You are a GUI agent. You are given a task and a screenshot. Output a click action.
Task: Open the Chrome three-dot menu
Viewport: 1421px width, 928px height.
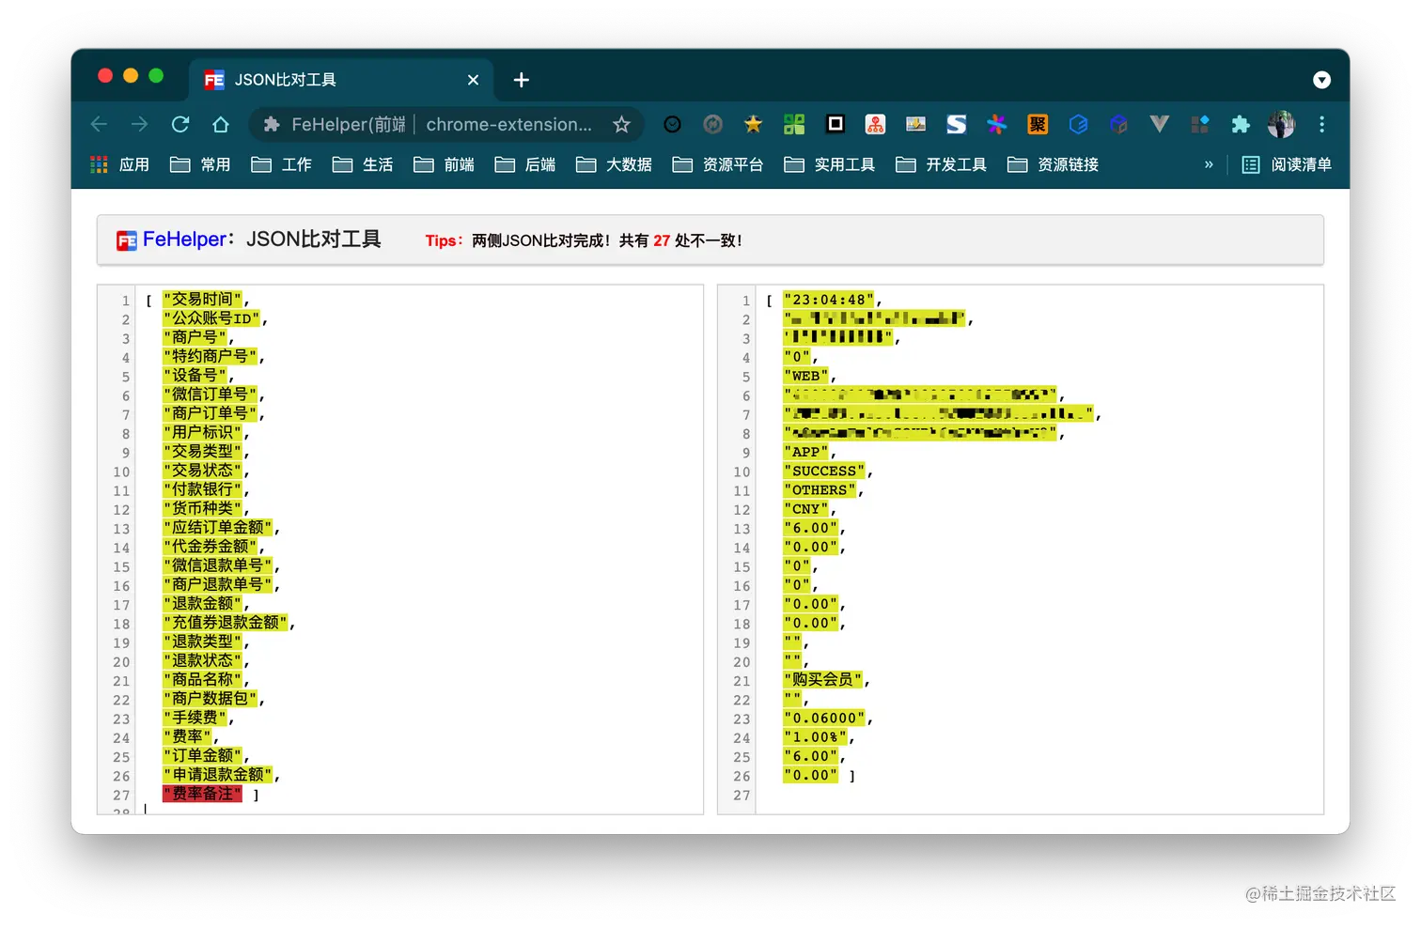[1321, 124]
